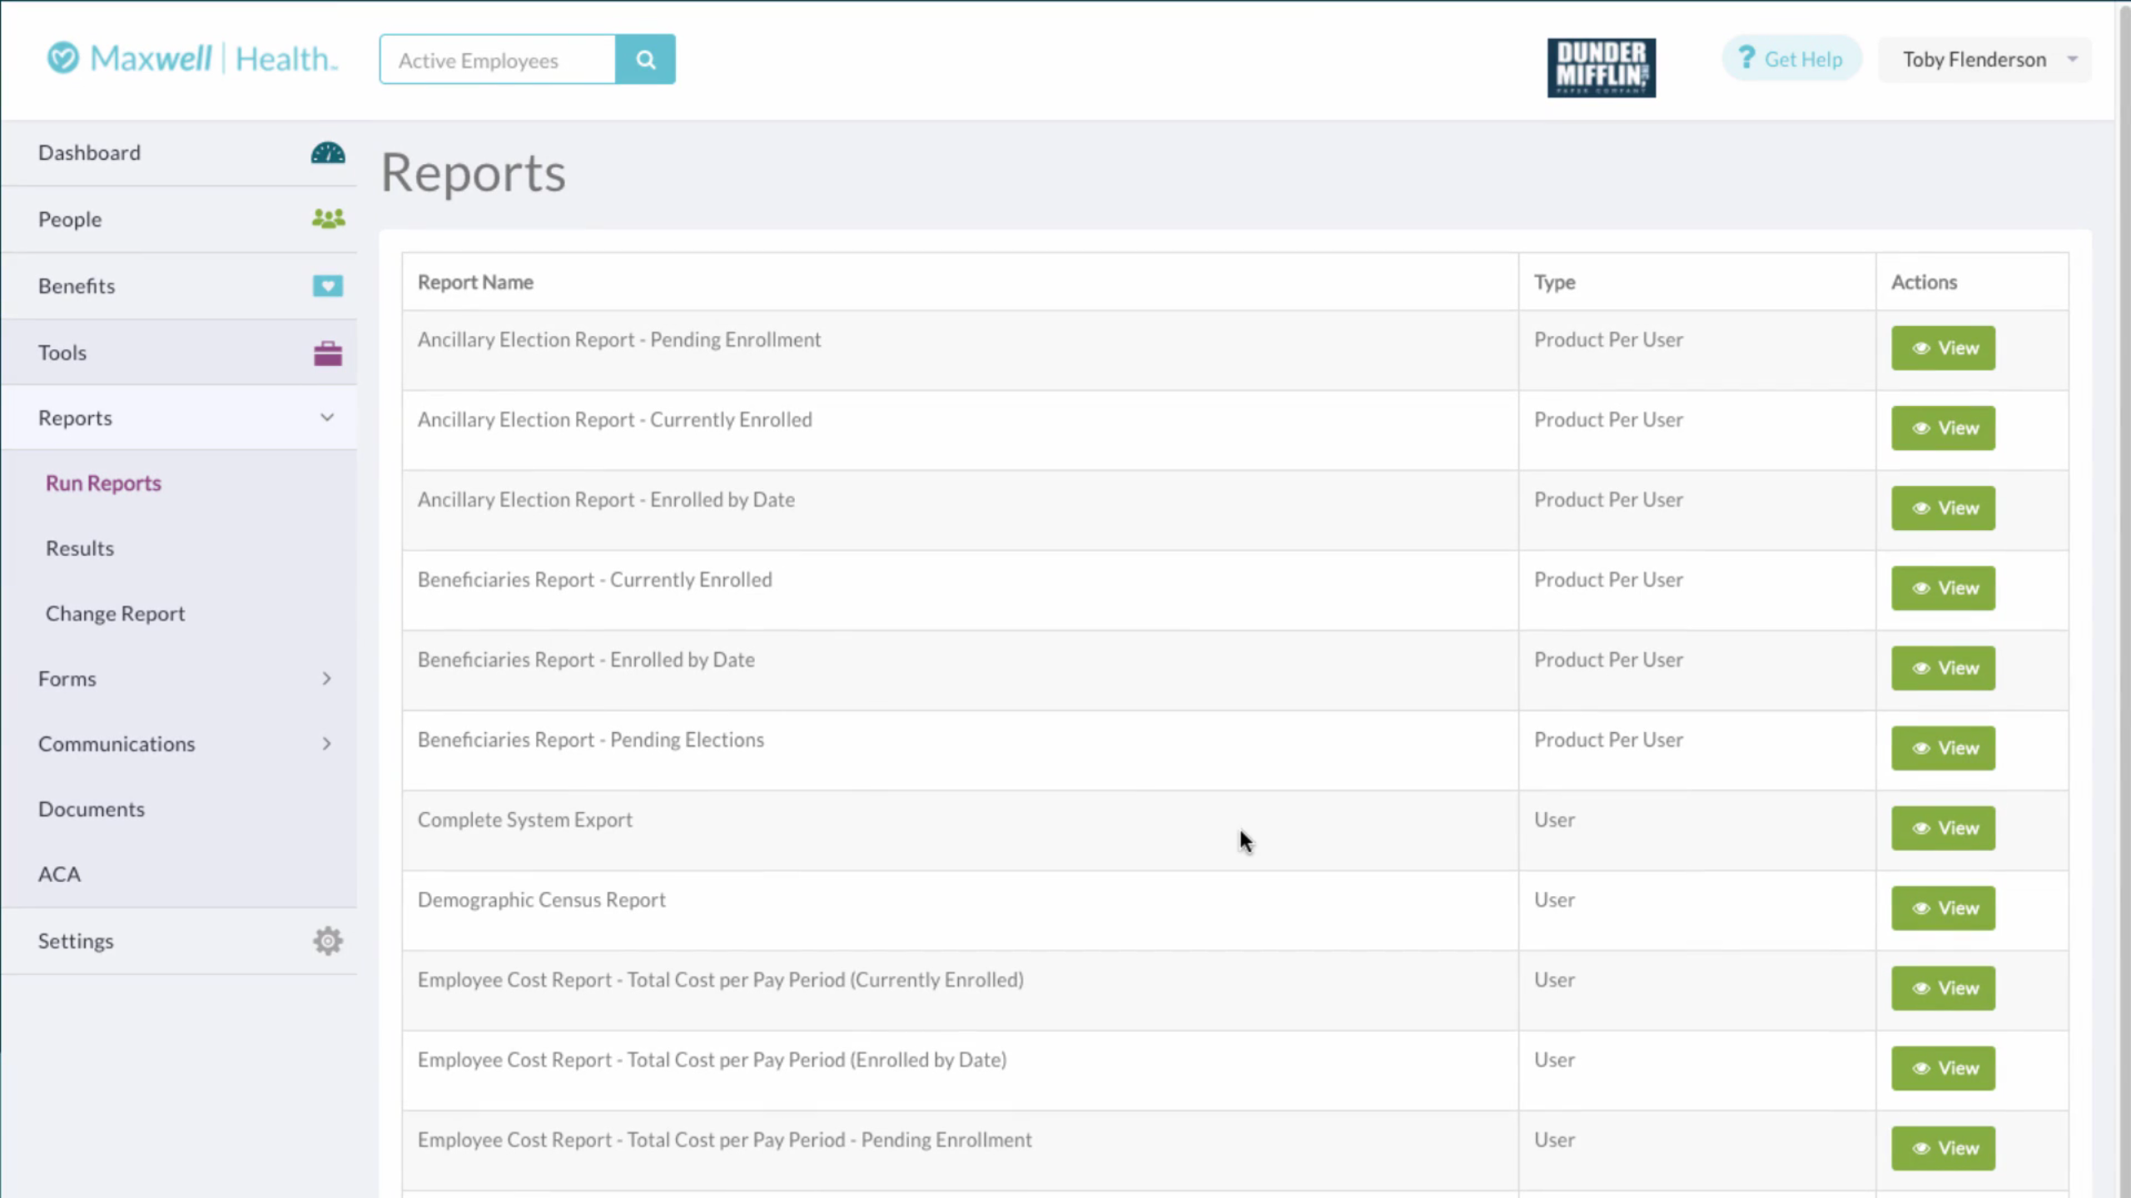Click the Get Help question mark
Image resolution: width=2131 pixels, height=1198 pixels.
(1746, 58)
